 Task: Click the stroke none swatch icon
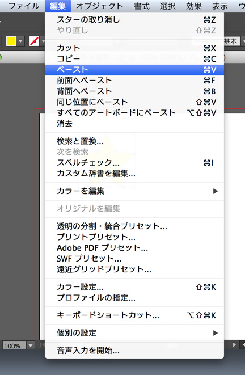pos(34,41)
